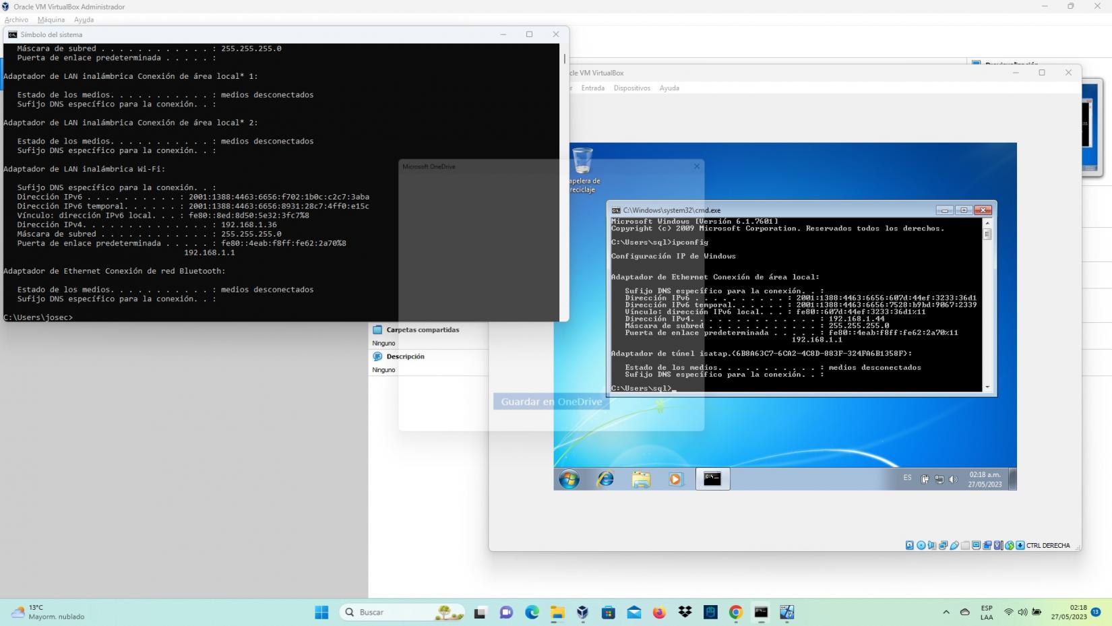1112x626 pixels.
Task: Click the audio icon in VM status bar
Action: 931,545
